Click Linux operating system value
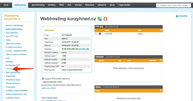The width and height of the screenshot is (193, 101). [x=64, y=53]
